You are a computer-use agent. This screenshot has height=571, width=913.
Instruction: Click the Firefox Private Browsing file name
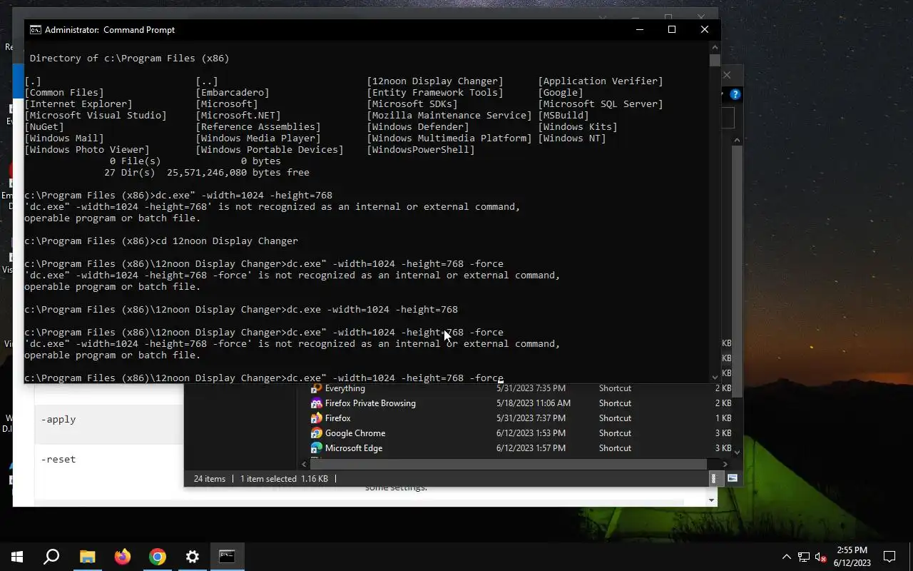coord(370,403)
